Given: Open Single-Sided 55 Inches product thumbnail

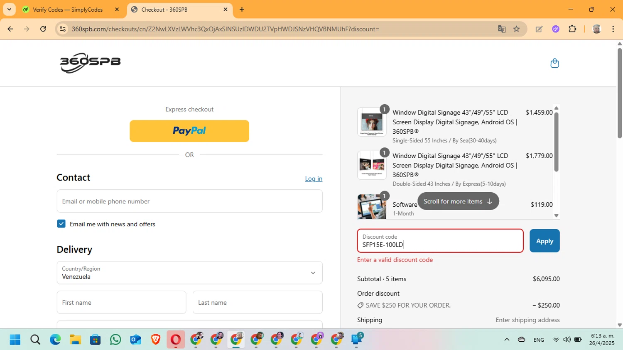Looking at the screenshot, I should [x=372, y=122].
